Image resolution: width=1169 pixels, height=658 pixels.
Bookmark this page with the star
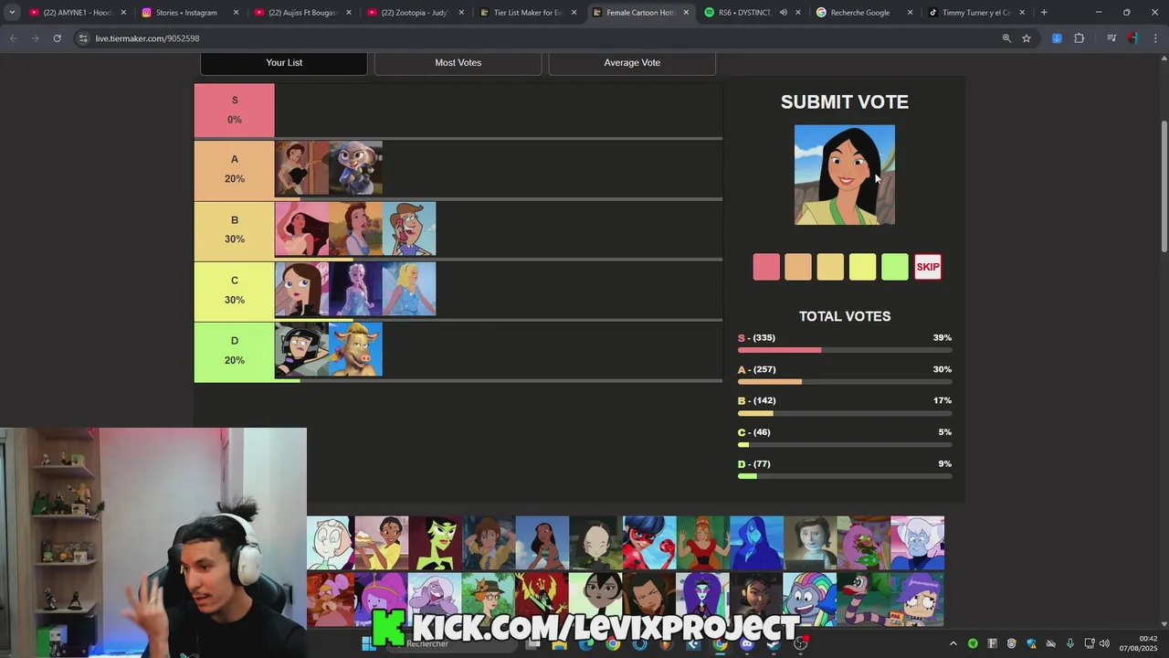[1027, 38]
